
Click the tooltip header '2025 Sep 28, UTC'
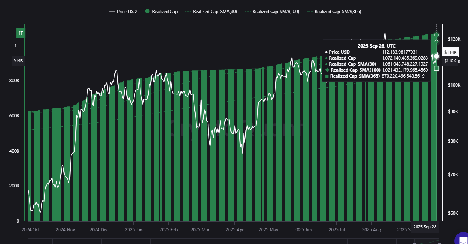[376, 46]
